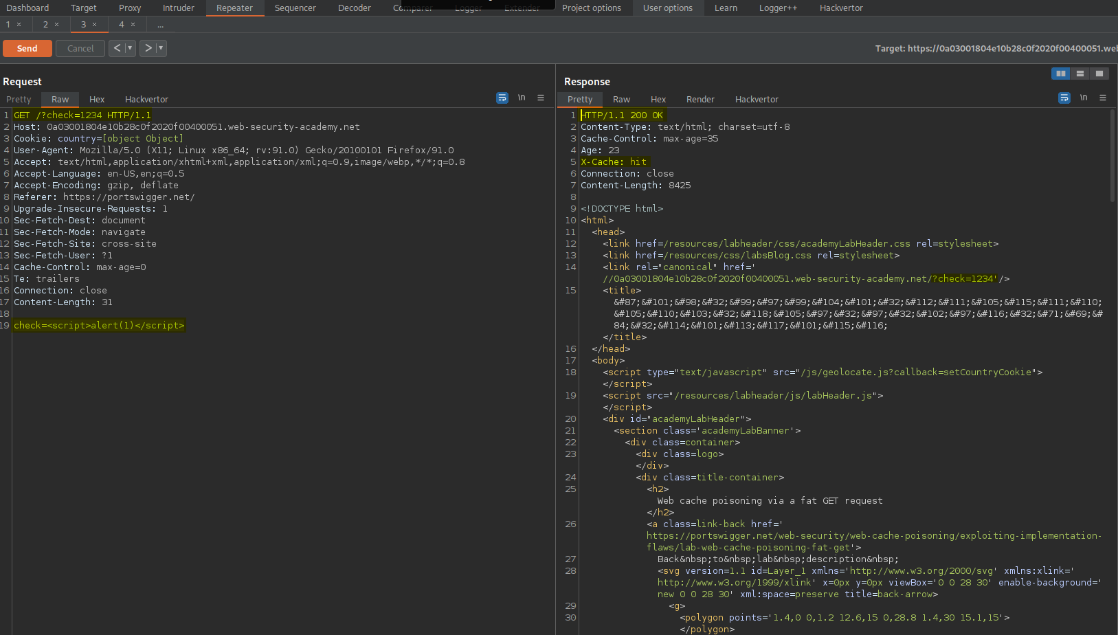Open Response Render tab
1118x635 pixels.
tap(700, 100)
